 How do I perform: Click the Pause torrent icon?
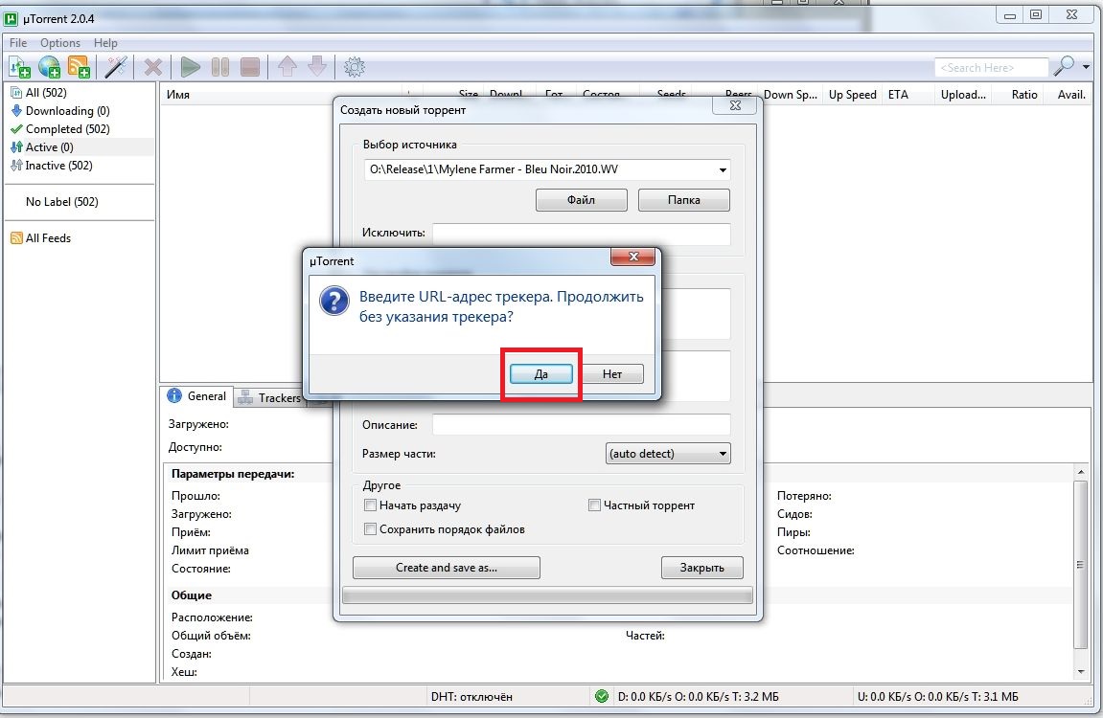220,67
